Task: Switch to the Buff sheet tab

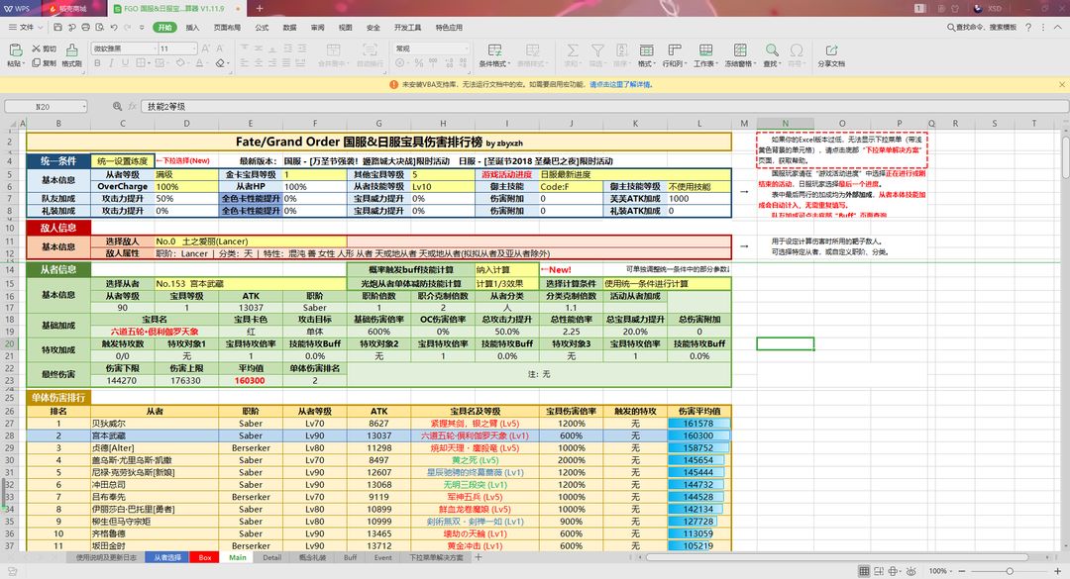Action: pos(350,557)
